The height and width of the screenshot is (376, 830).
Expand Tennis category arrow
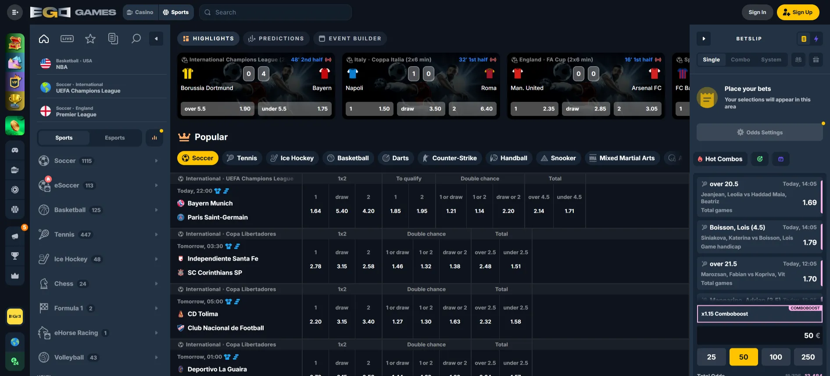(x=156, y=235)
